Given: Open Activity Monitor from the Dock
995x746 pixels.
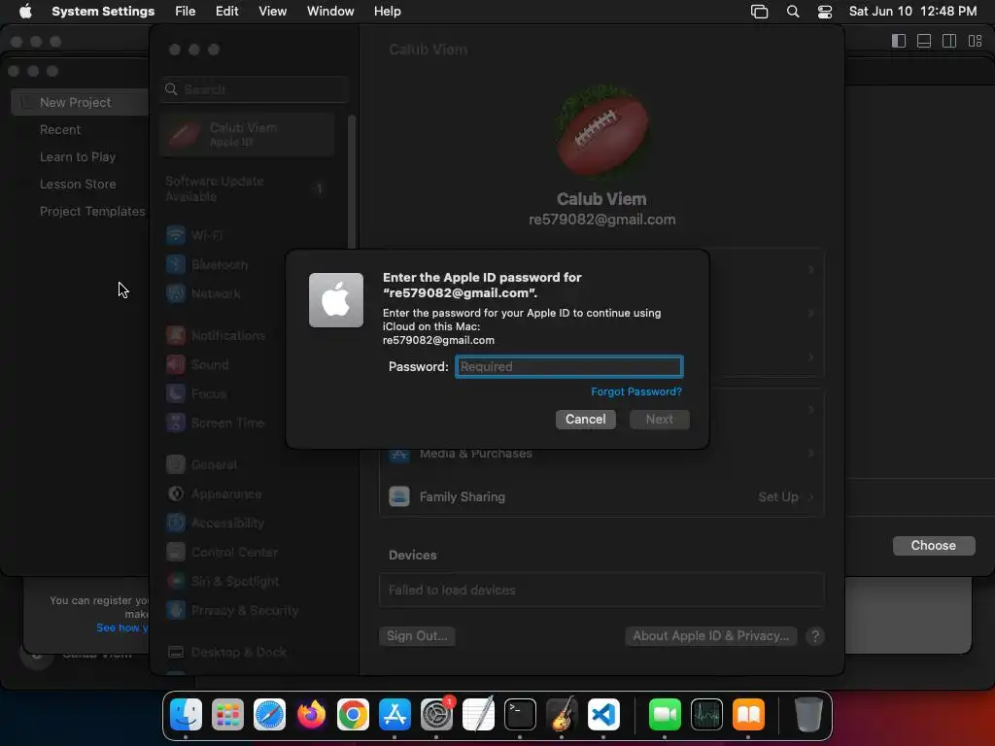Looking at the screenshot, I should point(707,715).
